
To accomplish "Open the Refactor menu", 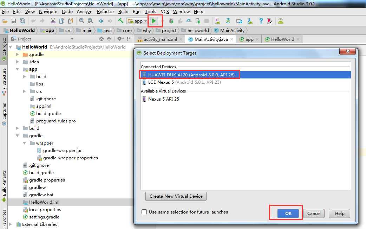I will [105, 12].
